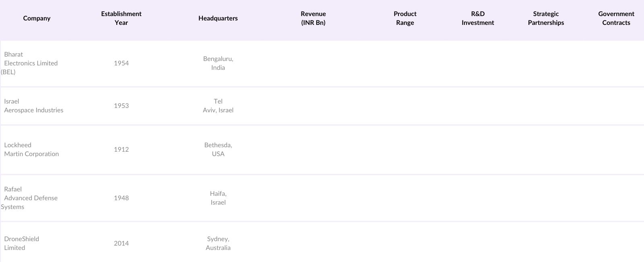
Task: Click the Headquarters column header
Action: point(218,18)
